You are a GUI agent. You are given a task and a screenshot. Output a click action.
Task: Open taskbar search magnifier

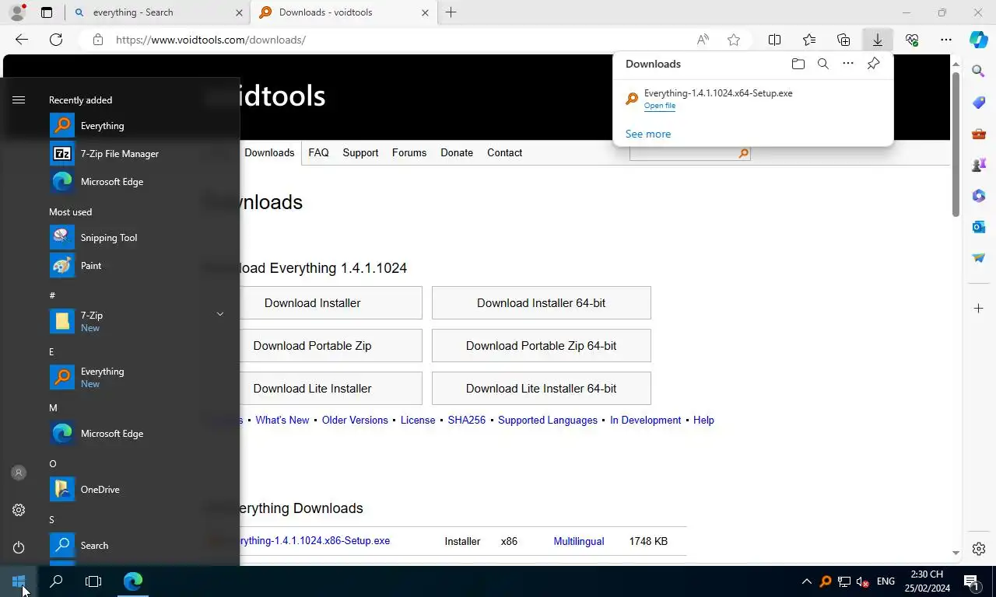coord(56,581)
